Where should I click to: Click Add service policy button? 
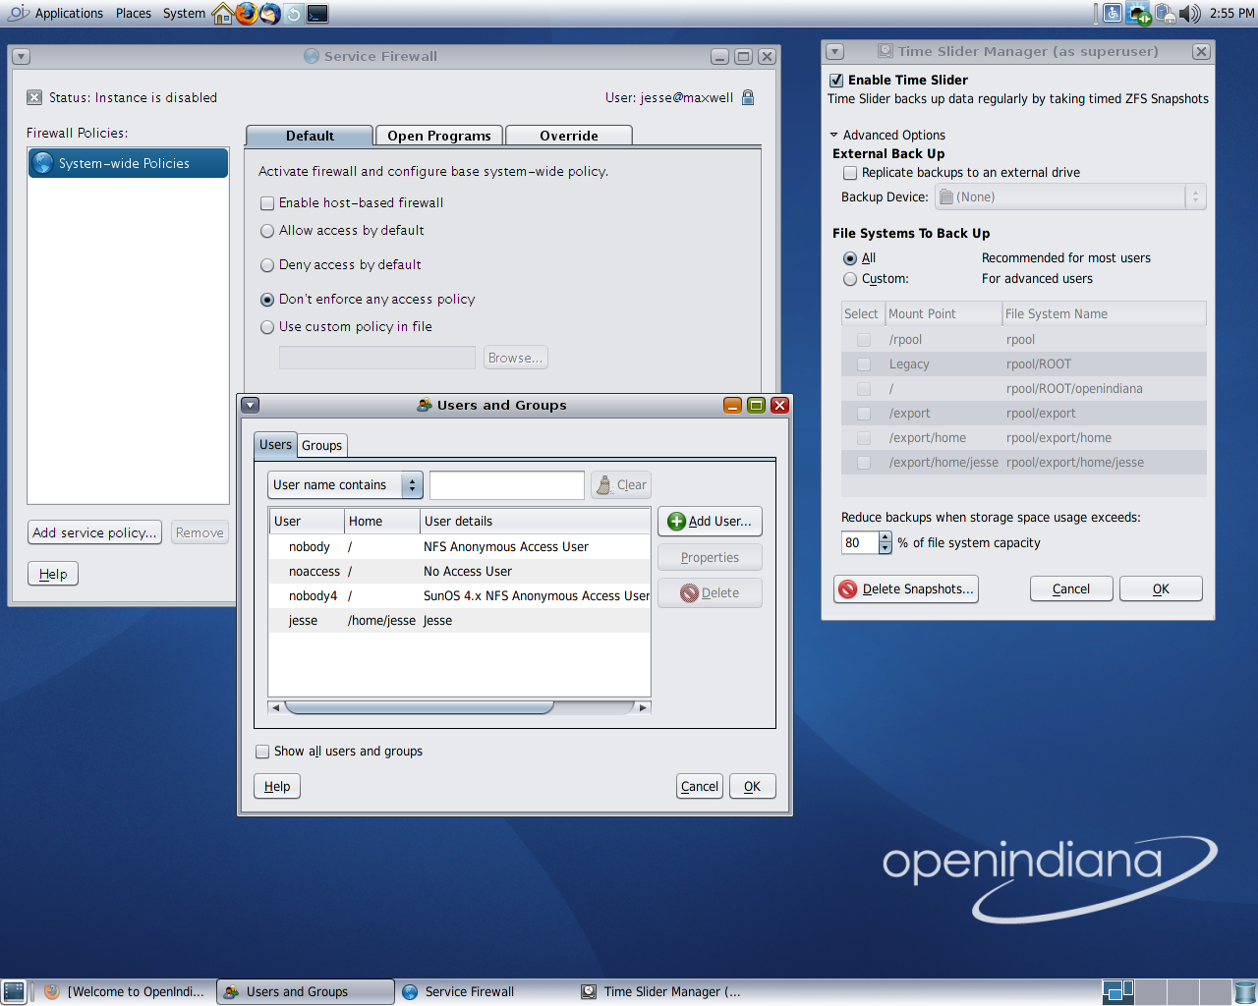tap(94, 532)
